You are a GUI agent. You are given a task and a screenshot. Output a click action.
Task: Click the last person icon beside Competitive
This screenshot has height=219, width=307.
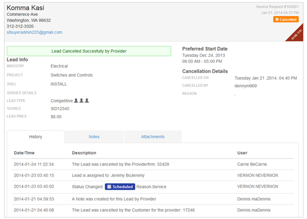point(87,100)
